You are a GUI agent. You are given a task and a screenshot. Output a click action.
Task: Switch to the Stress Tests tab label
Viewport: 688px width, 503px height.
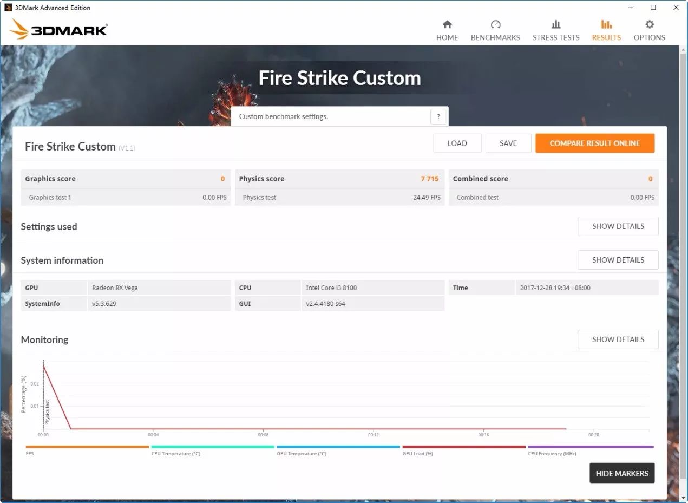[x=556, y=37]
